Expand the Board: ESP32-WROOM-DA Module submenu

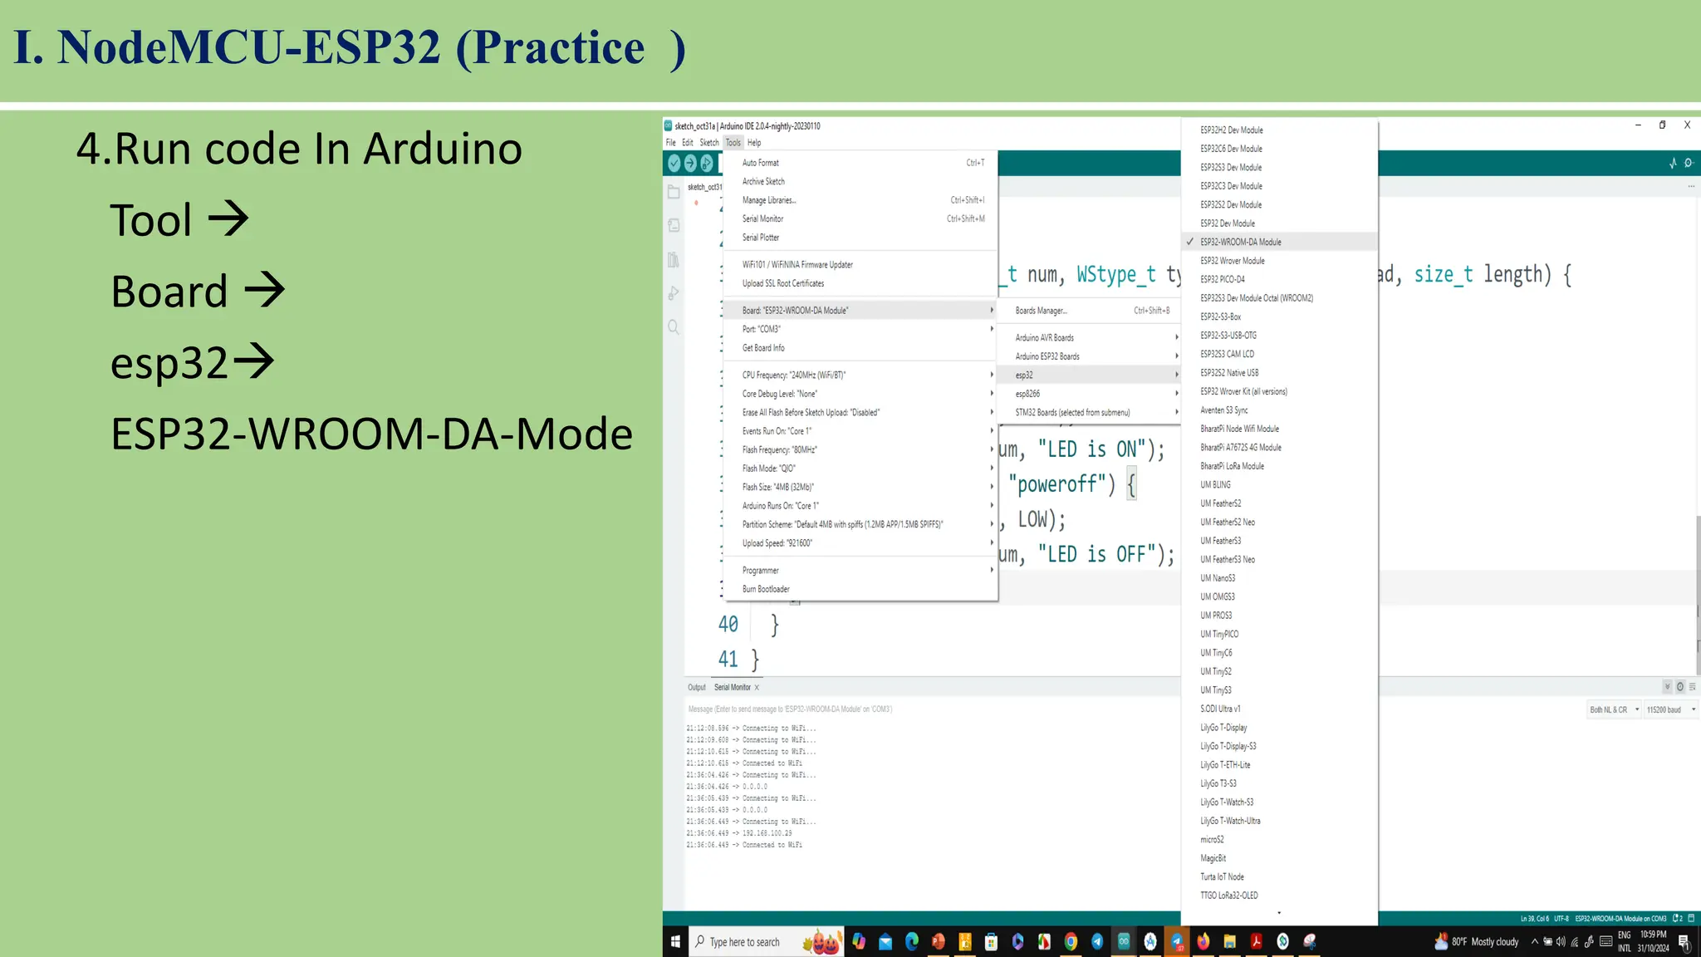pyautogui.click(x=860, y=310)
